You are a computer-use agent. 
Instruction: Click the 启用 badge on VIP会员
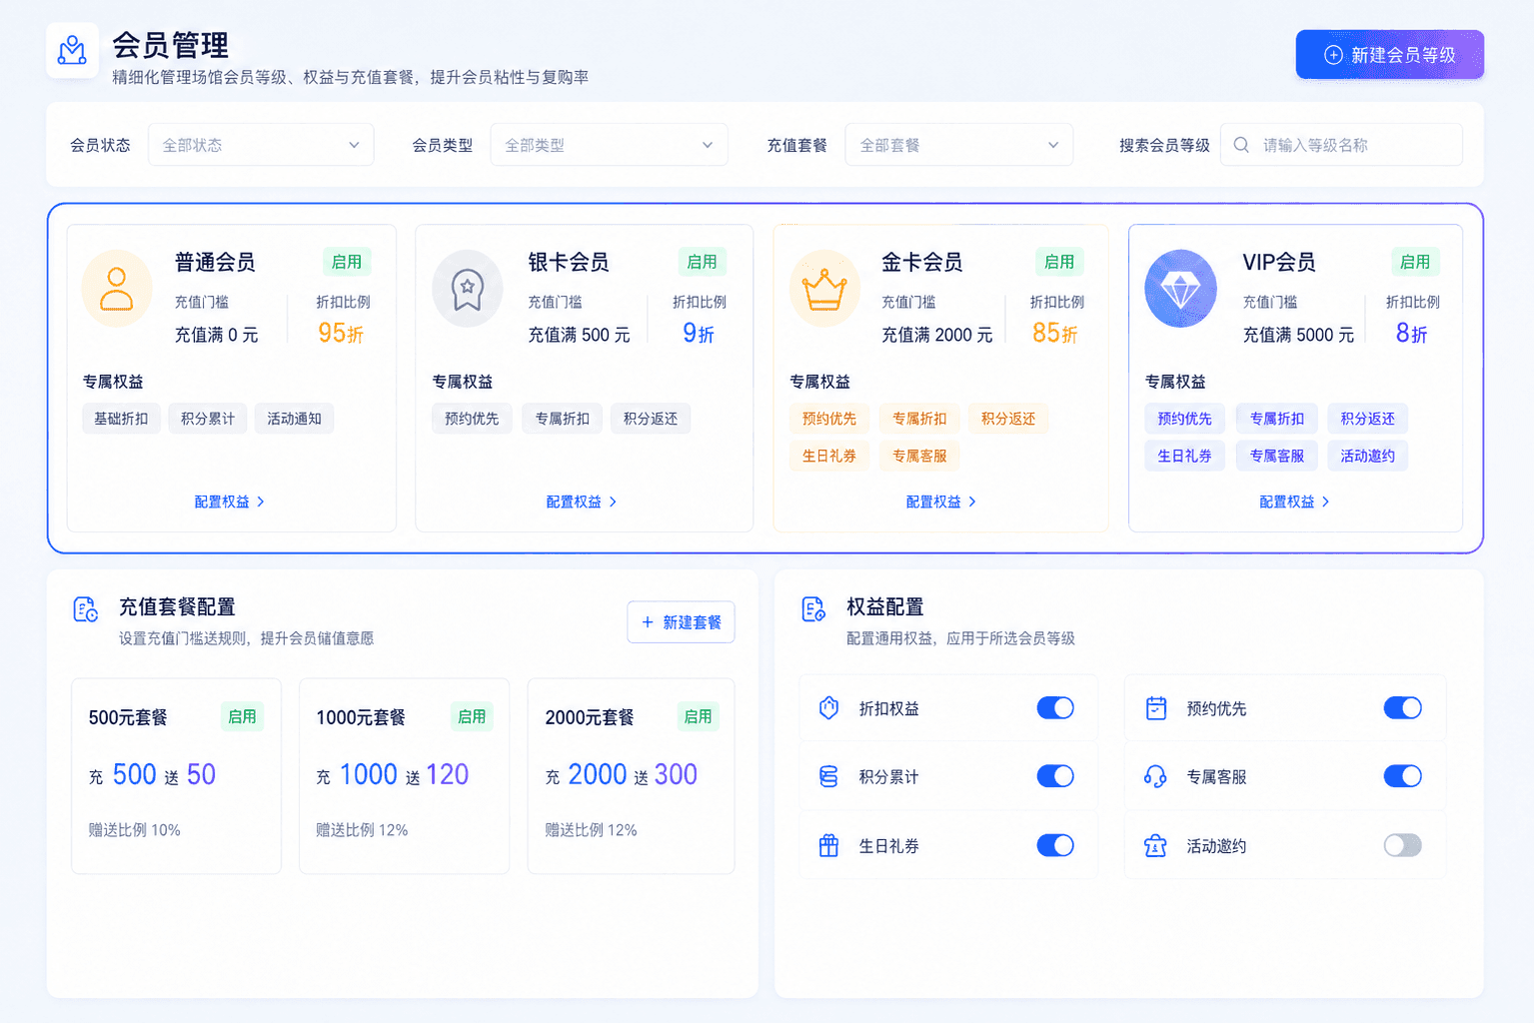(x=1415, y=262)
